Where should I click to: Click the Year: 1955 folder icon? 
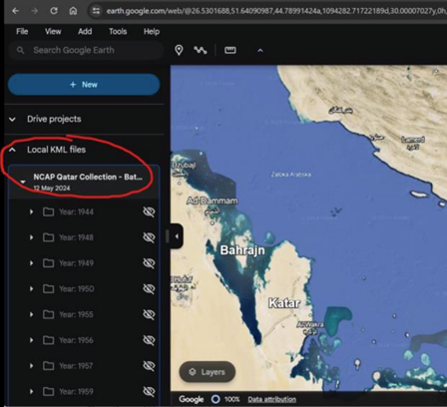click(x=49, y=314)
